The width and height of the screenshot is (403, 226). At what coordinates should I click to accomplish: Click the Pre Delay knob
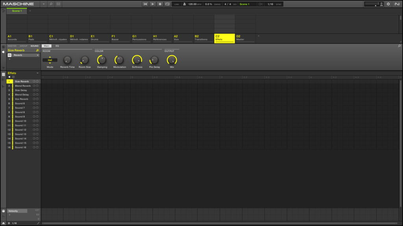(154, 60)
